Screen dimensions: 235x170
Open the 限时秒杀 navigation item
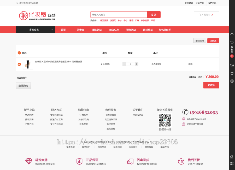pos(148,30)
